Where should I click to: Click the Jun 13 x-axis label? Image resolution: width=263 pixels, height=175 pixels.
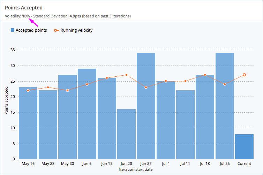pyautogui.click(x=107, y=163)
